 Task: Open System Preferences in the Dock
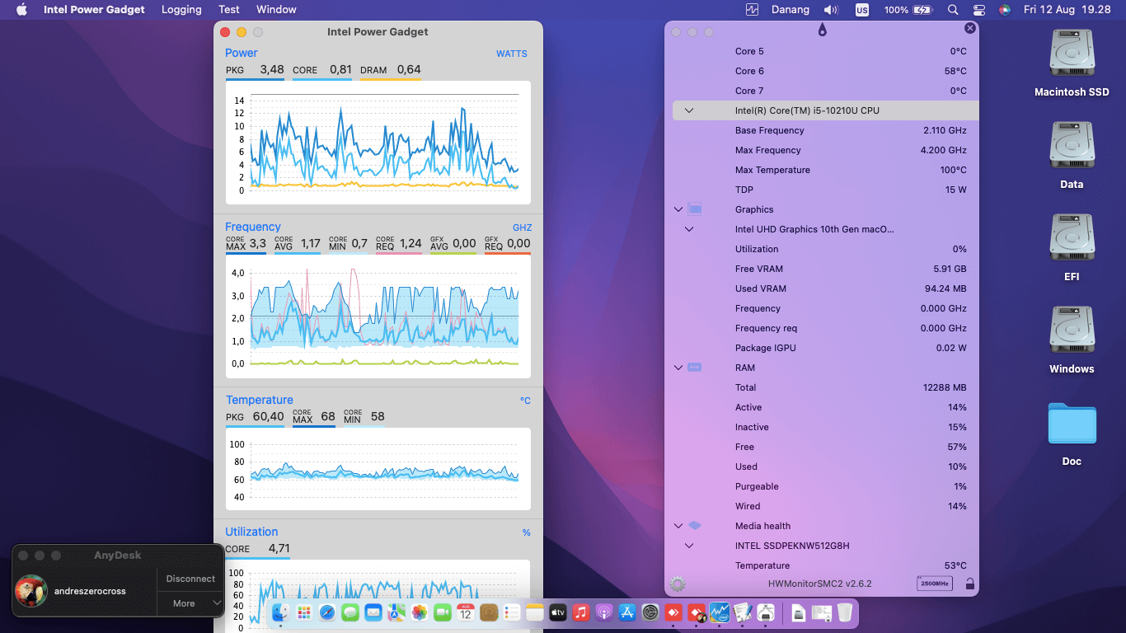coord(650,612)
